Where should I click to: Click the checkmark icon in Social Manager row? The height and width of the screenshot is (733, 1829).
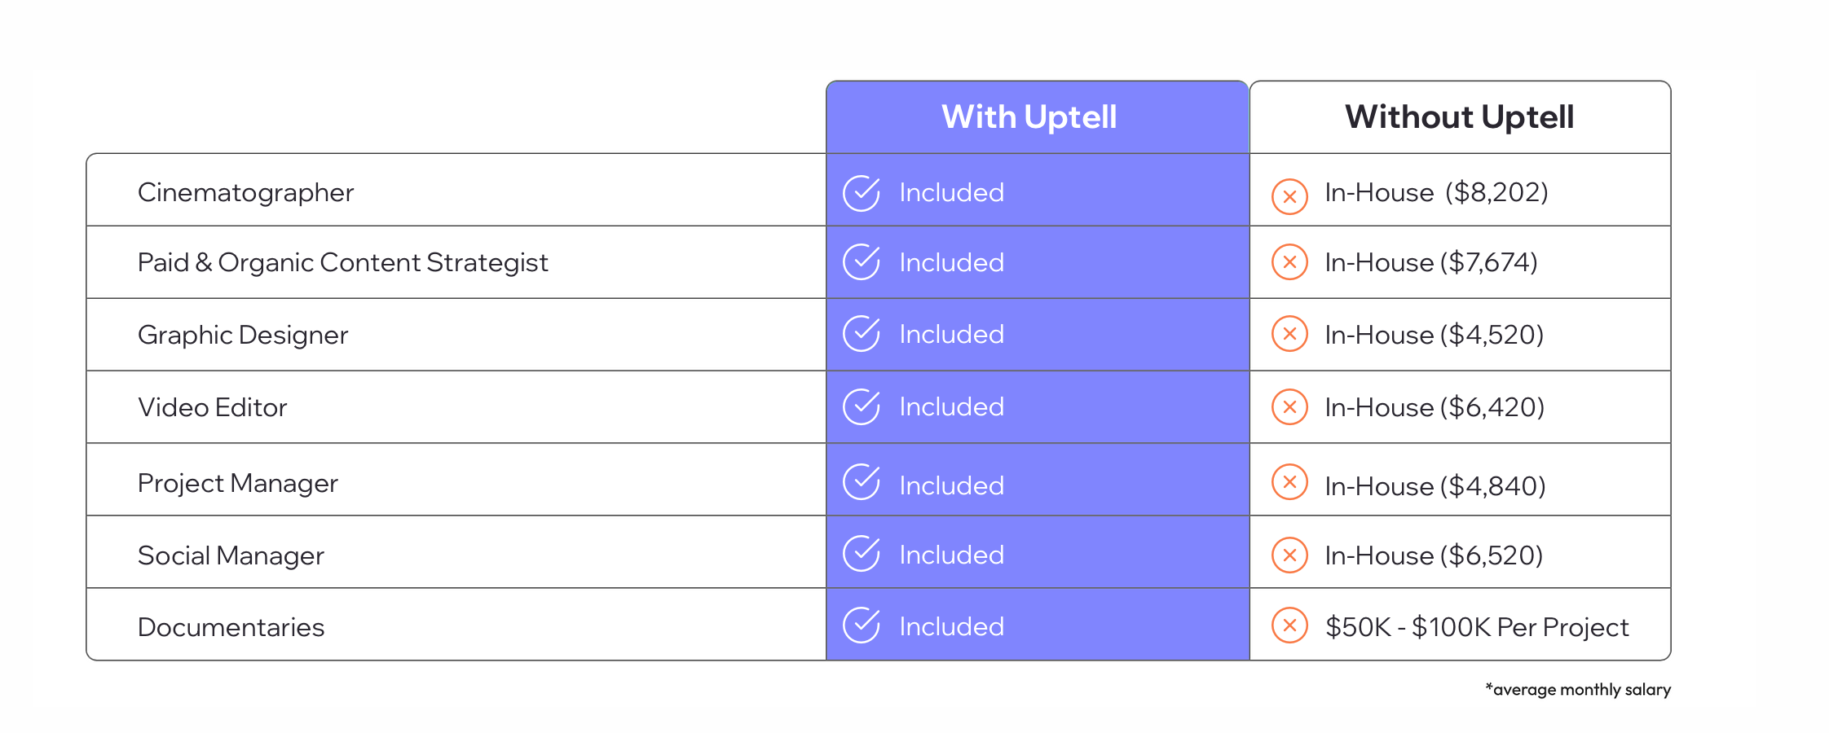(861, 553)
